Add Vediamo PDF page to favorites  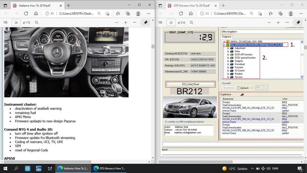tap(108, 13)
